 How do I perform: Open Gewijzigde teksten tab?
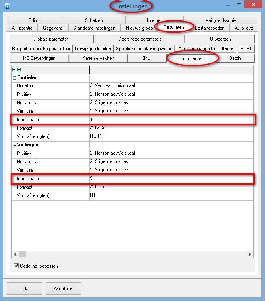tap(93, 49)
